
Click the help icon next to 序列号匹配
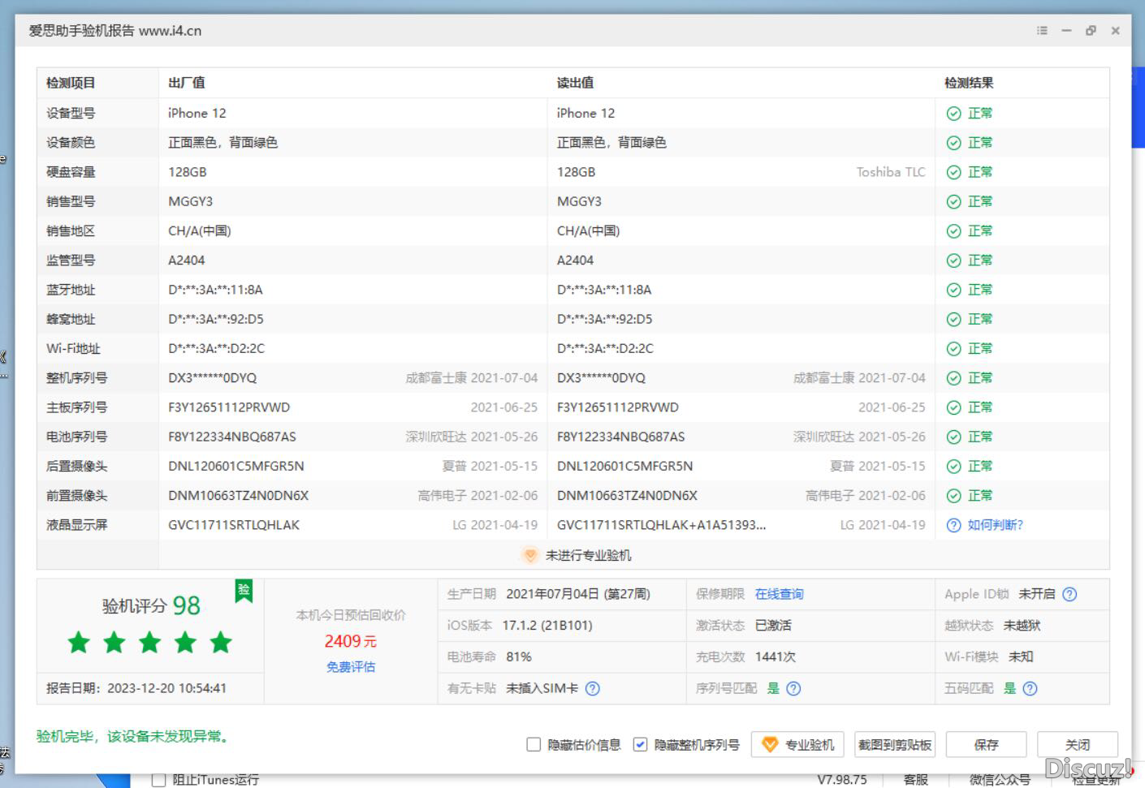point(793,688)
